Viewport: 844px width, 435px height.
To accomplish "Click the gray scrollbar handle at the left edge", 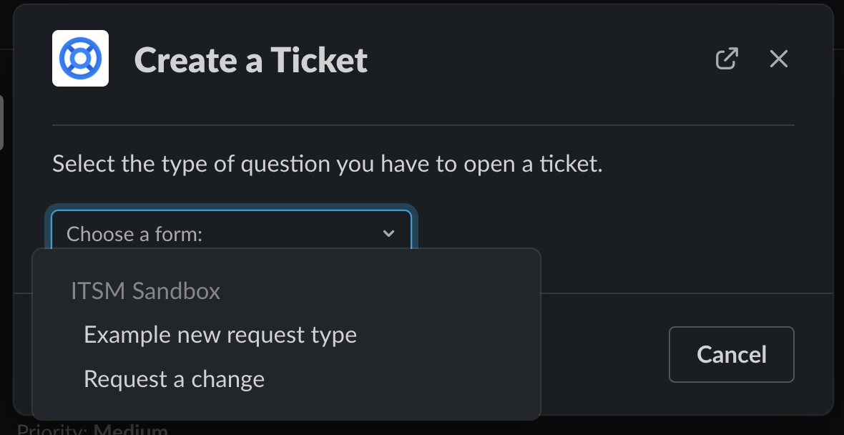I will pyautogui.click(x=1, y=122).
